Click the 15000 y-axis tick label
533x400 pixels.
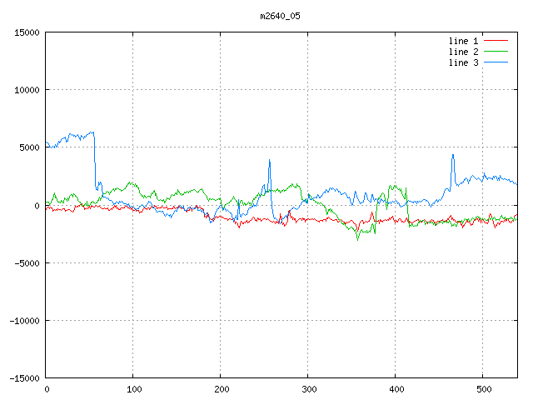click(27, 32)
